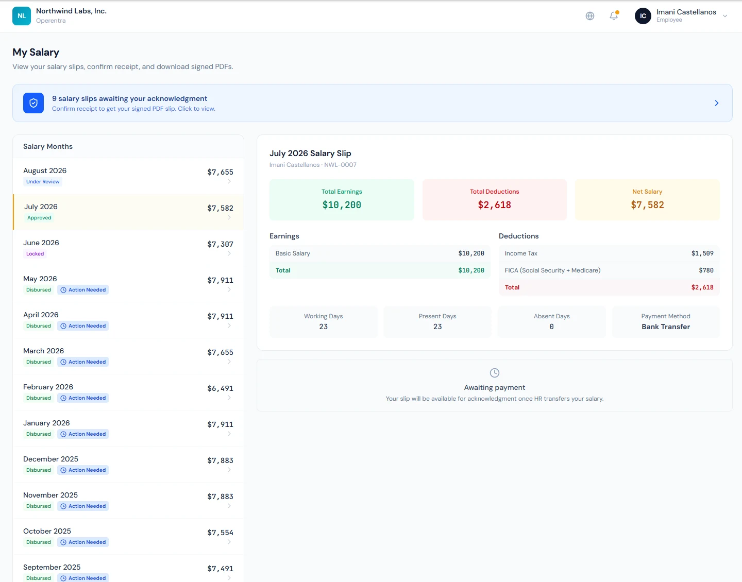Screen dimensions: 742x582
Task: Expand March 2026 row chevron
Action: click(229, 362)
